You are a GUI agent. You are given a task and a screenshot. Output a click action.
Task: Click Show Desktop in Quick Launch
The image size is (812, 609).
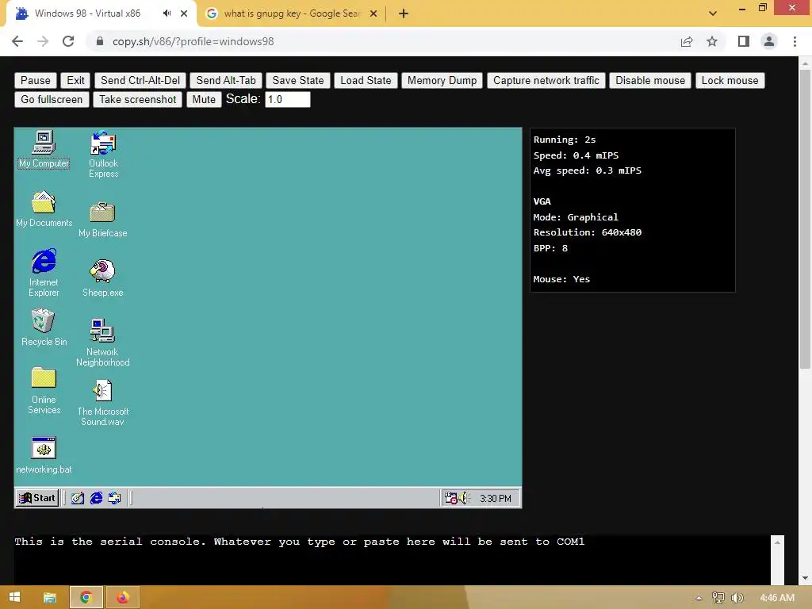coord(78,498)
